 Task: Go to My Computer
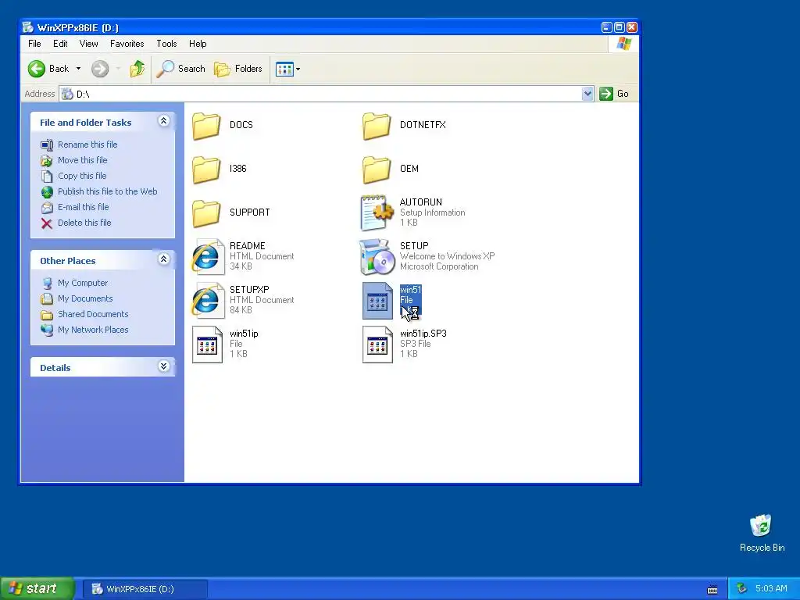(83, 283)
